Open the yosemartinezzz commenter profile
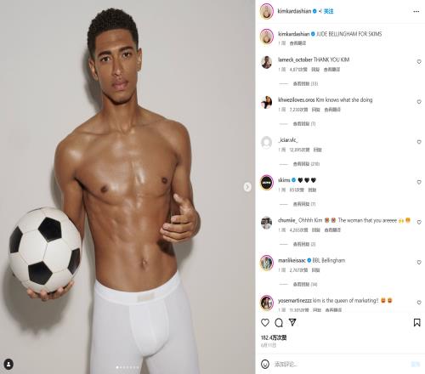Viewport: 425px width, 374px height. [295, 301]
